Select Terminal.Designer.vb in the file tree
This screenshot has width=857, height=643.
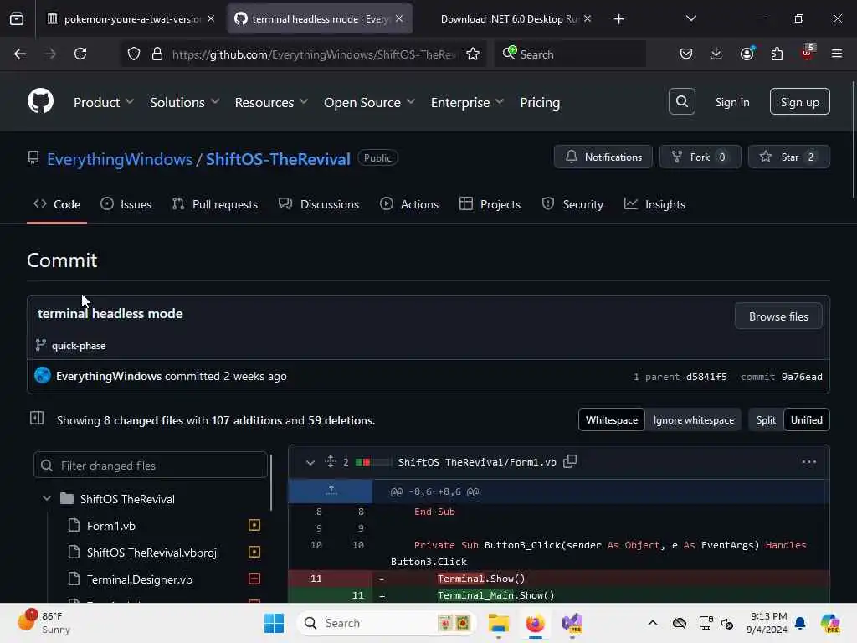click(x=140, y=579)
